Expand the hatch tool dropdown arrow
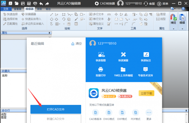The image size is (189, 123). [60, 24]
